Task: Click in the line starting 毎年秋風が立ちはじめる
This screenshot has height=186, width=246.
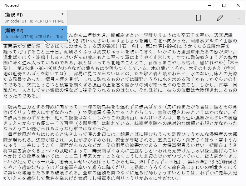Action: point(120,134)
